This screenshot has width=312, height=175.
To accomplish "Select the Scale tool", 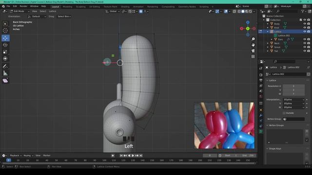I will point(5,52).
